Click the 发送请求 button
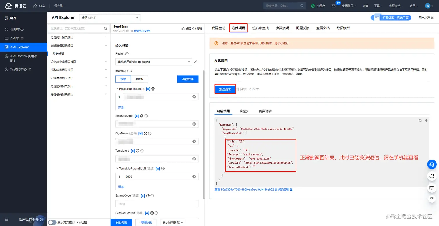Screen dimensions: 439x226 225,89
